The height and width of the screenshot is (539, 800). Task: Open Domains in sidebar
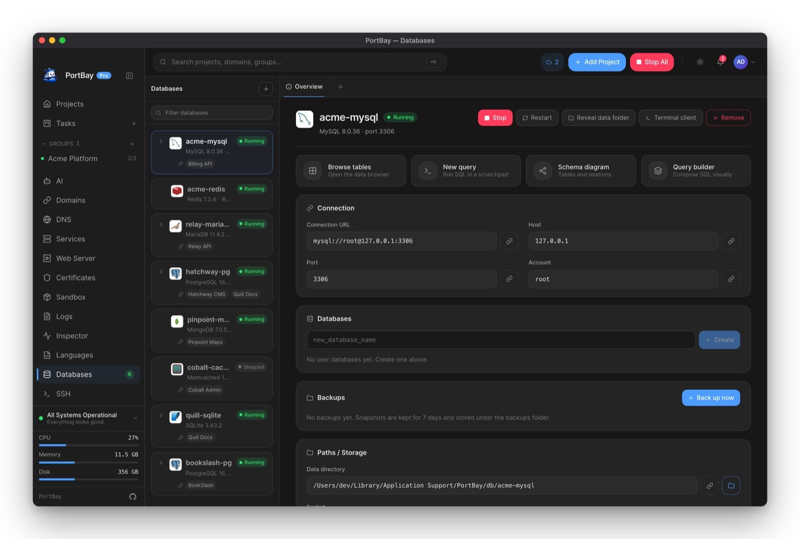[88, 200]
